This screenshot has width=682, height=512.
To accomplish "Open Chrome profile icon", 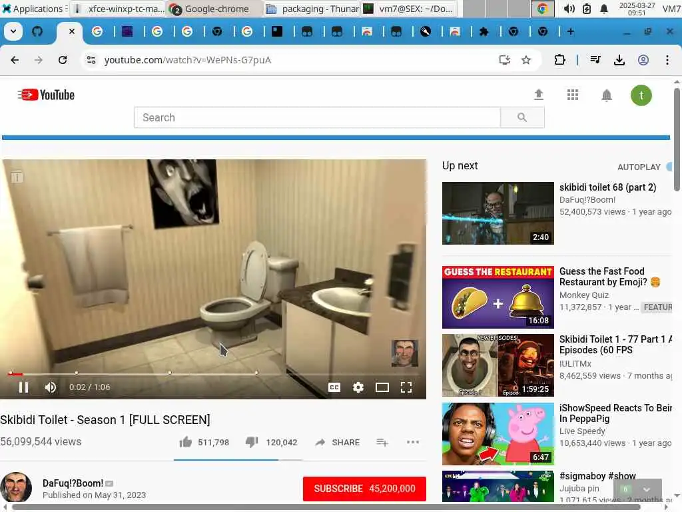I will coord(643,60).
